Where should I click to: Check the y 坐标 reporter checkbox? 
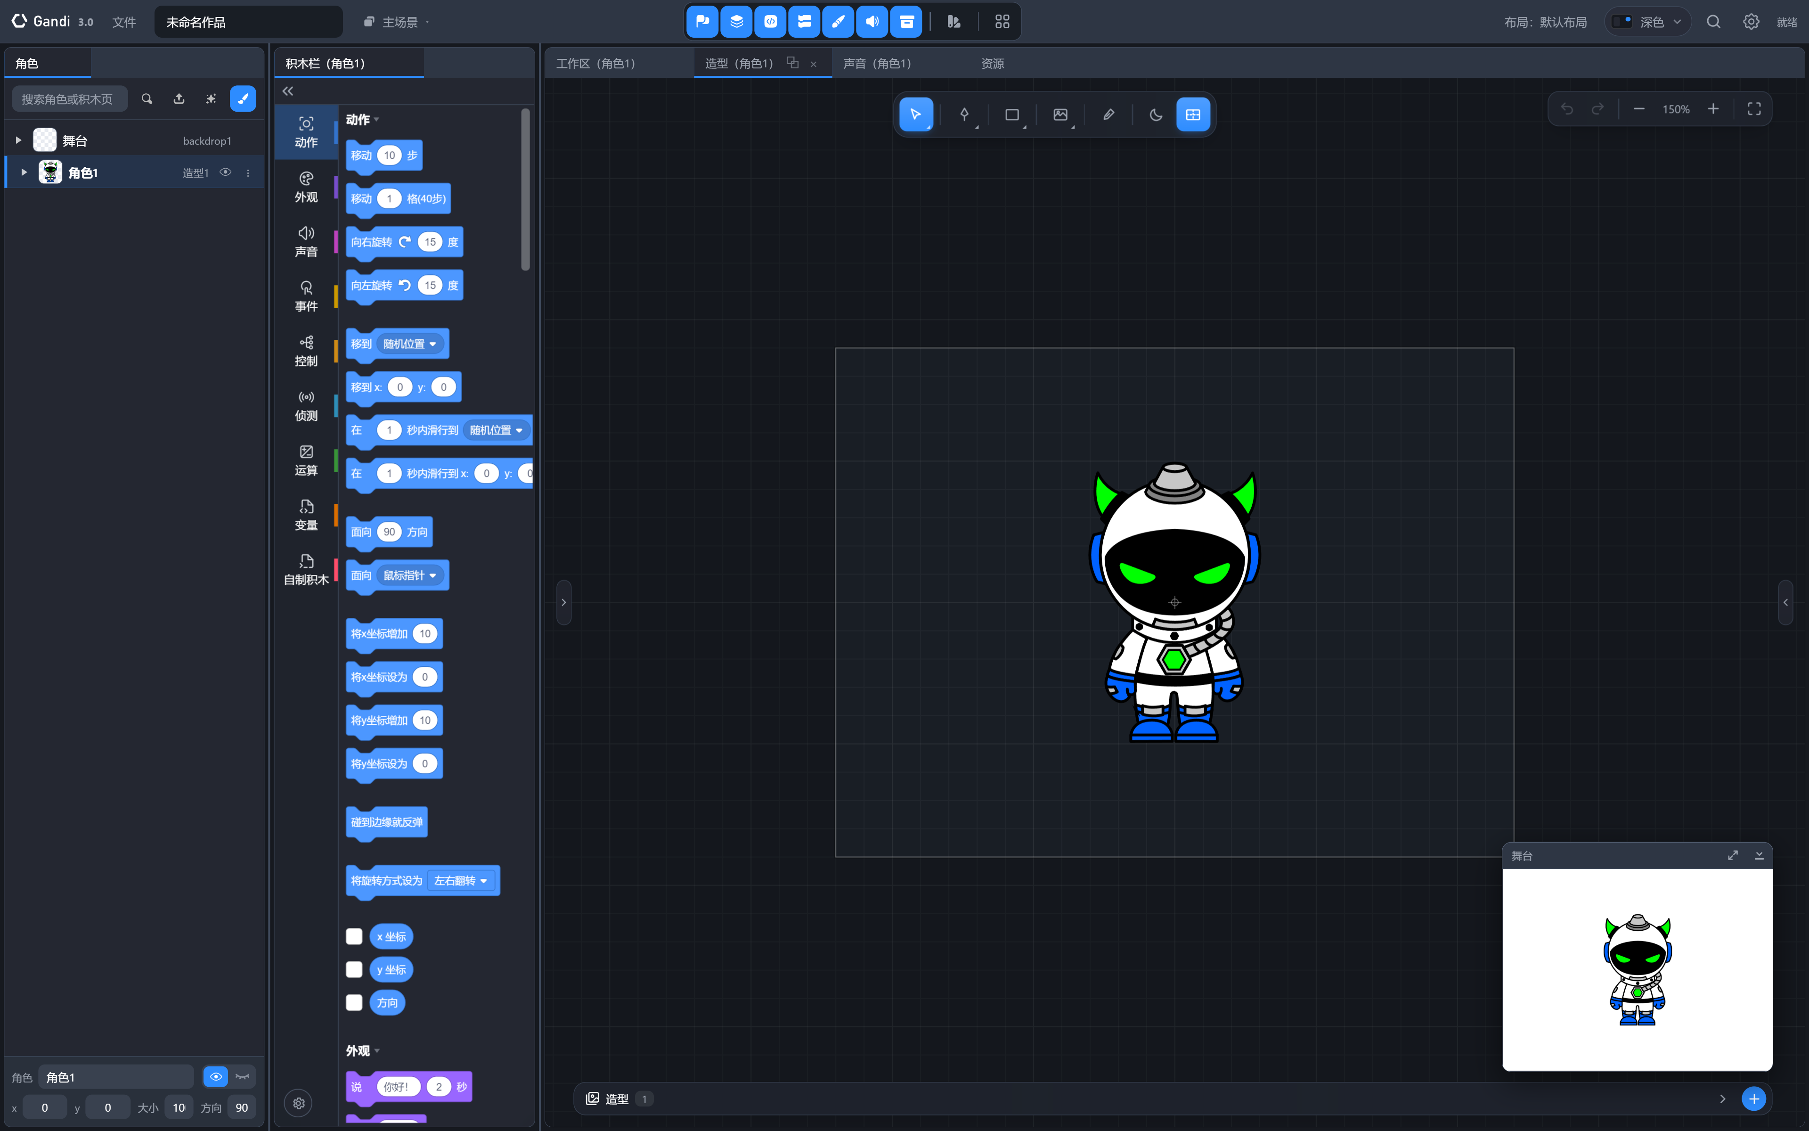(354, 969)
